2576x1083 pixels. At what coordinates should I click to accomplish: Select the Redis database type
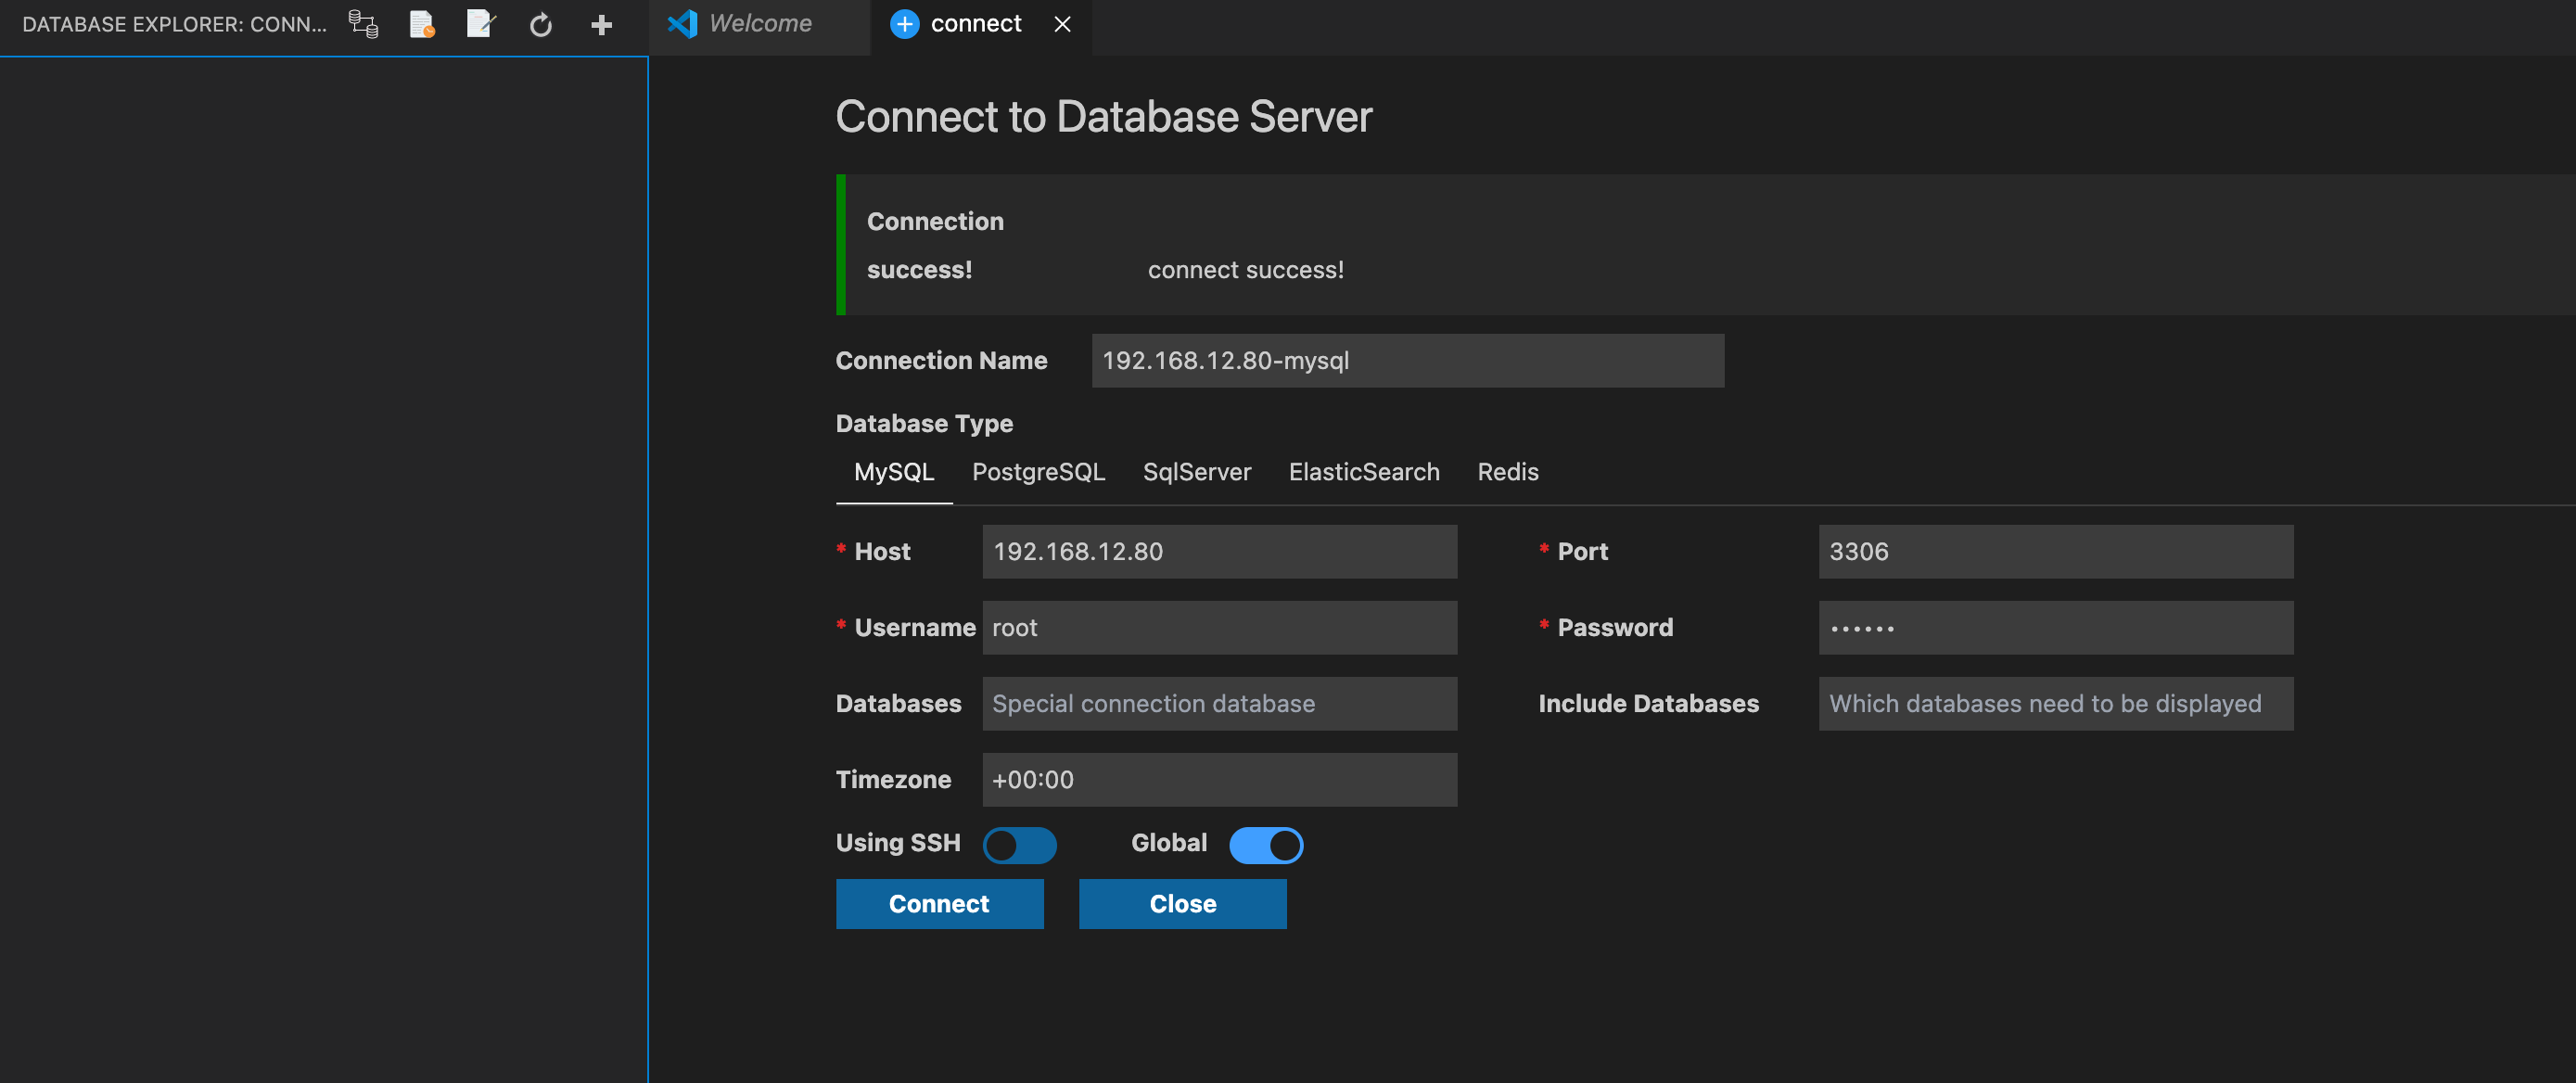pyautogui.click(x=1507, y=472)
